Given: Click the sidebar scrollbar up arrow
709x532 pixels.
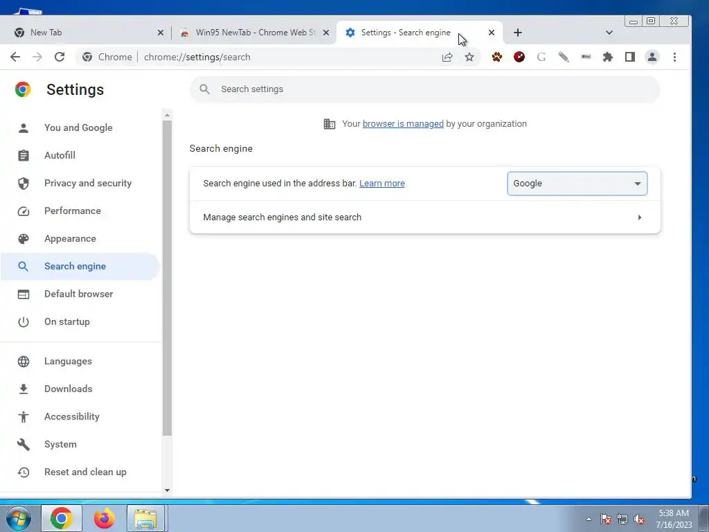Looking at the screenshot, I should click(x=168, y=116).
